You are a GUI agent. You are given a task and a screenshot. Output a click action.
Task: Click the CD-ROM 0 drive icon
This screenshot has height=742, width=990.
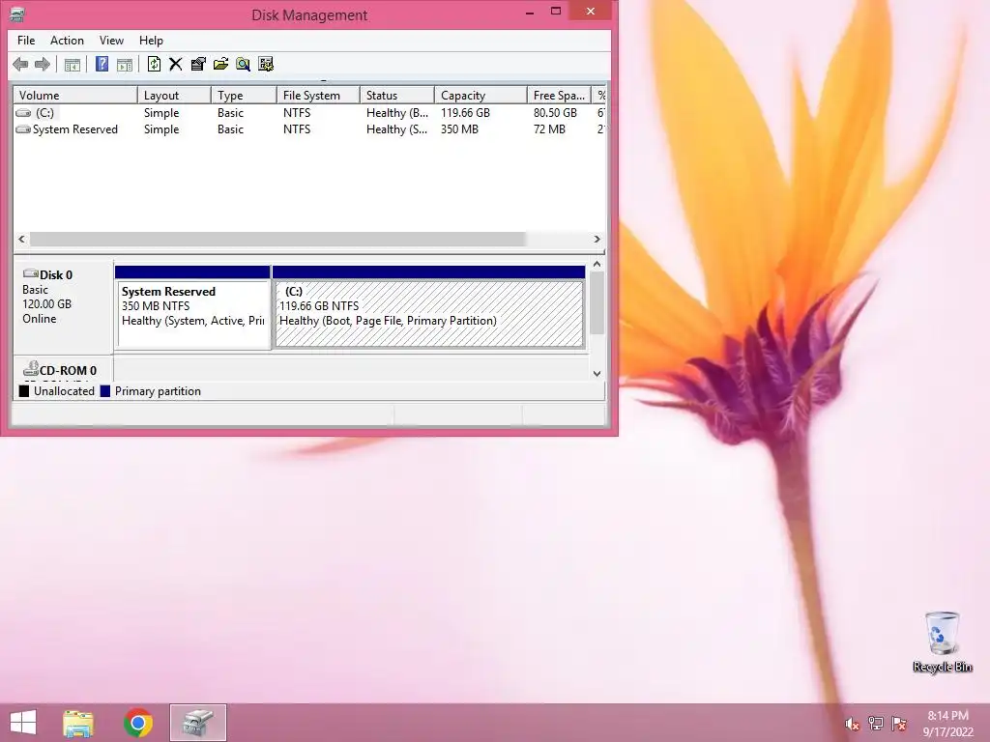click(x=30, y=368)
